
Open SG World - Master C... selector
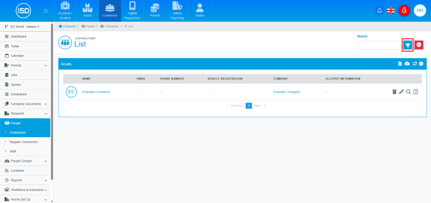(x=25, y=27)
